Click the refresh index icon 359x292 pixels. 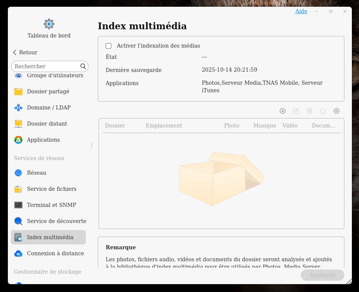point(323,111)
